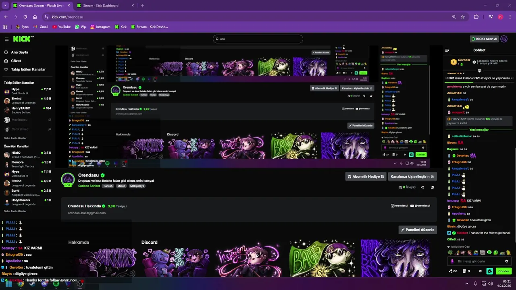This screenshot has height=290, width=516.
Task: Click user icon right of share icon
Action: (433, 187)
